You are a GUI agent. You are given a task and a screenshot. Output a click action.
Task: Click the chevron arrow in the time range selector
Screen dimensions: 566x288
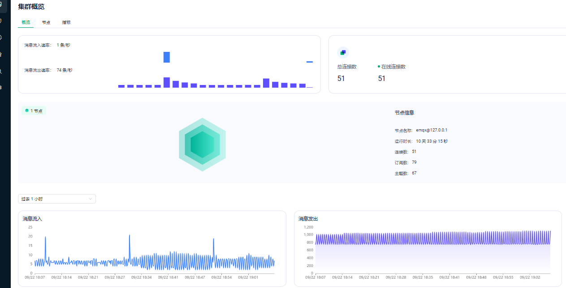(91, 199)
